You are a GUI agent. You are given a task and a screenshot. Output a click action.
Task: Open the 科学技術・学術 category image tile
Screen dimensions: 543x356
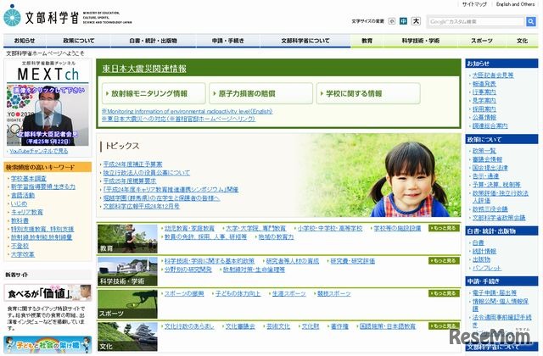click(x=120, y=270)
